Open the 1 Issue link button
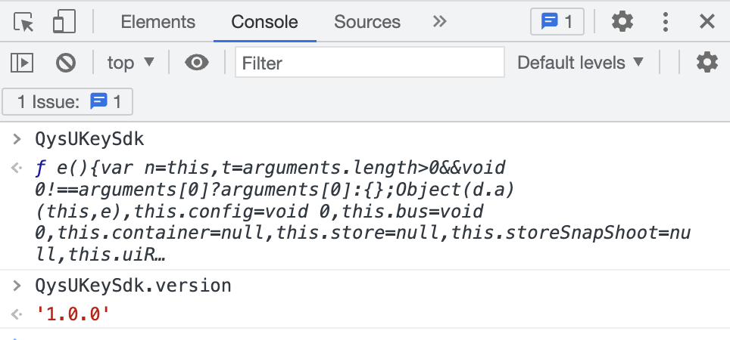The height and width of the screenshot is (340, 730). 67,102
